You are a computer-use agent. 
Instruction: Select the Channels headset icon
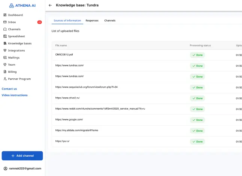pos(5,29)
